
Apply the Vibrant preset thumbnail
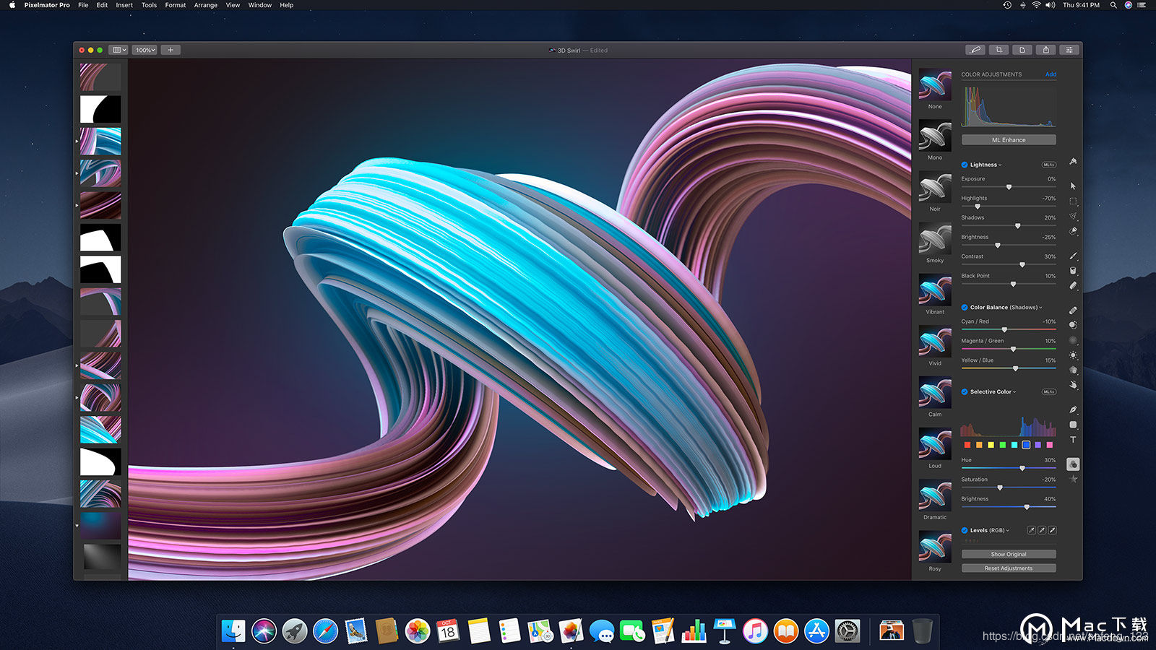(935, 290)
